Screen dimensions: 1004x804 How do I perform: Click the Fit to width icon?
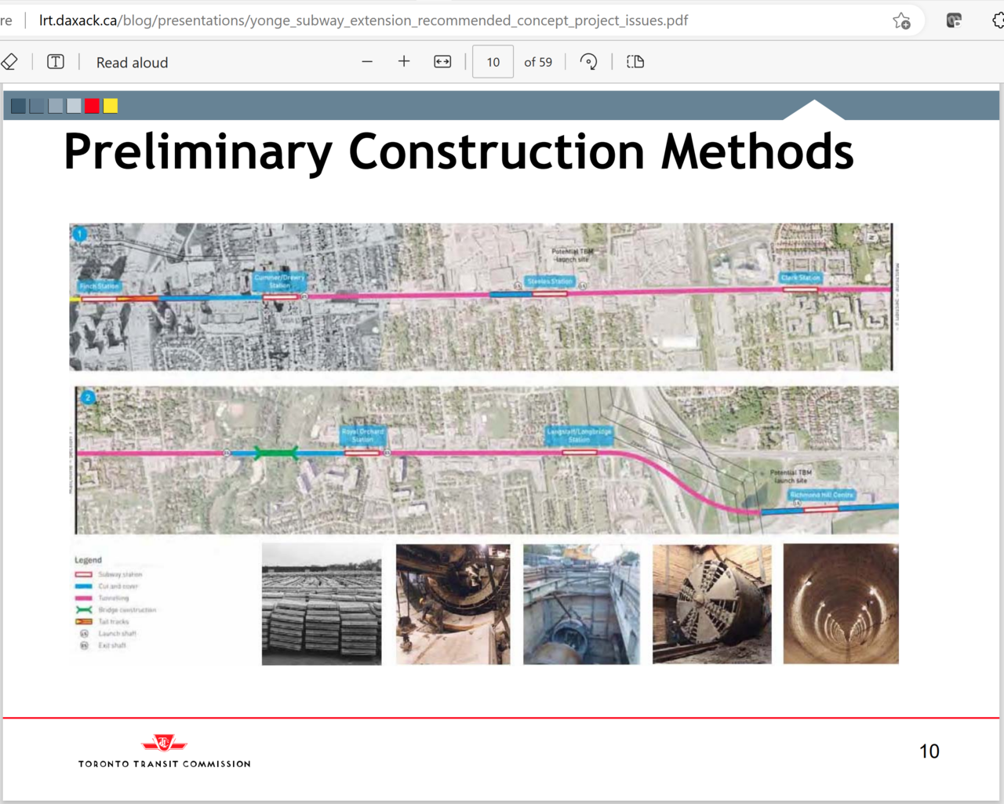point(442,62)
